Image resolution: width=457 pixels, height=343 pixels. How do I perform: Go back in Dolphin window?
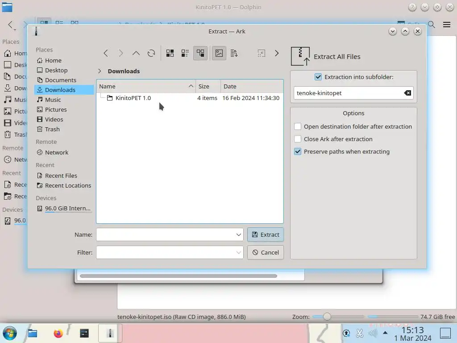(x=11, y=25)
